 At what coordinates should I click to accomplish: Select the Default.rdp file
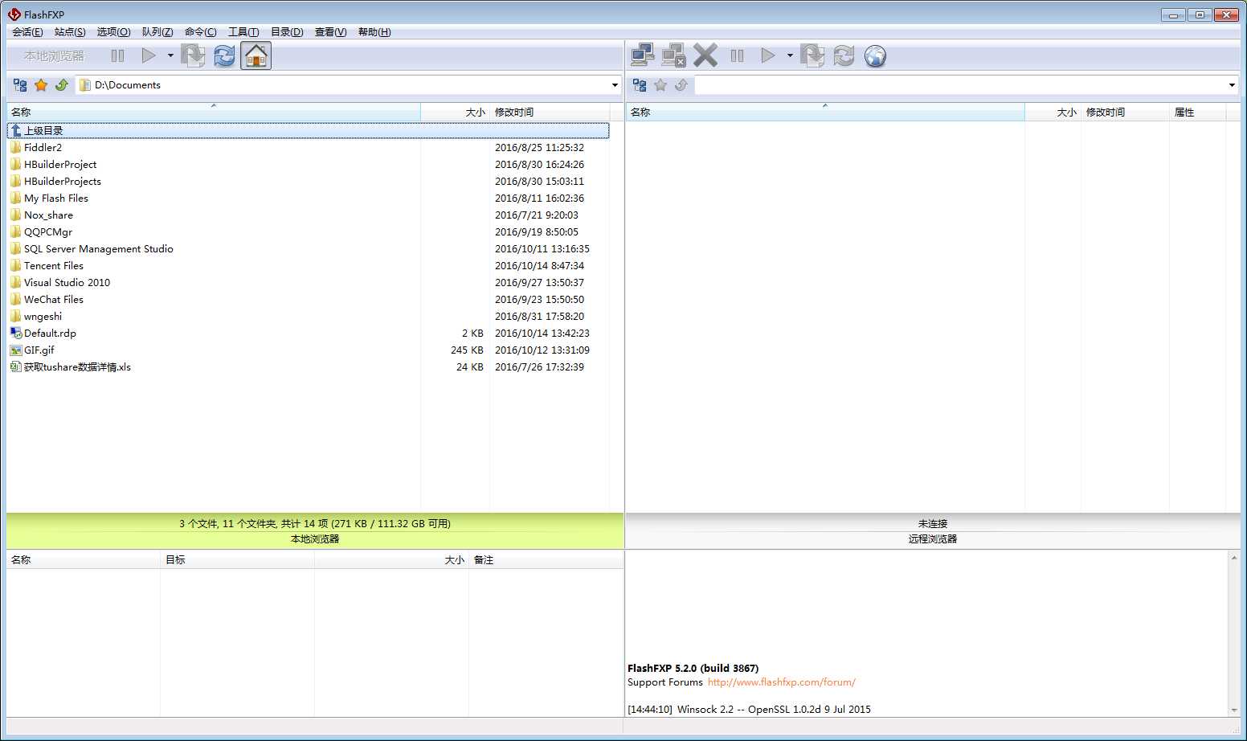point(309,334)
